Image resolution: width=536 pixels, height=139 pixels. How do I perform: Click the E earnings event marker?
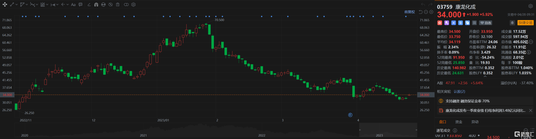350,115
